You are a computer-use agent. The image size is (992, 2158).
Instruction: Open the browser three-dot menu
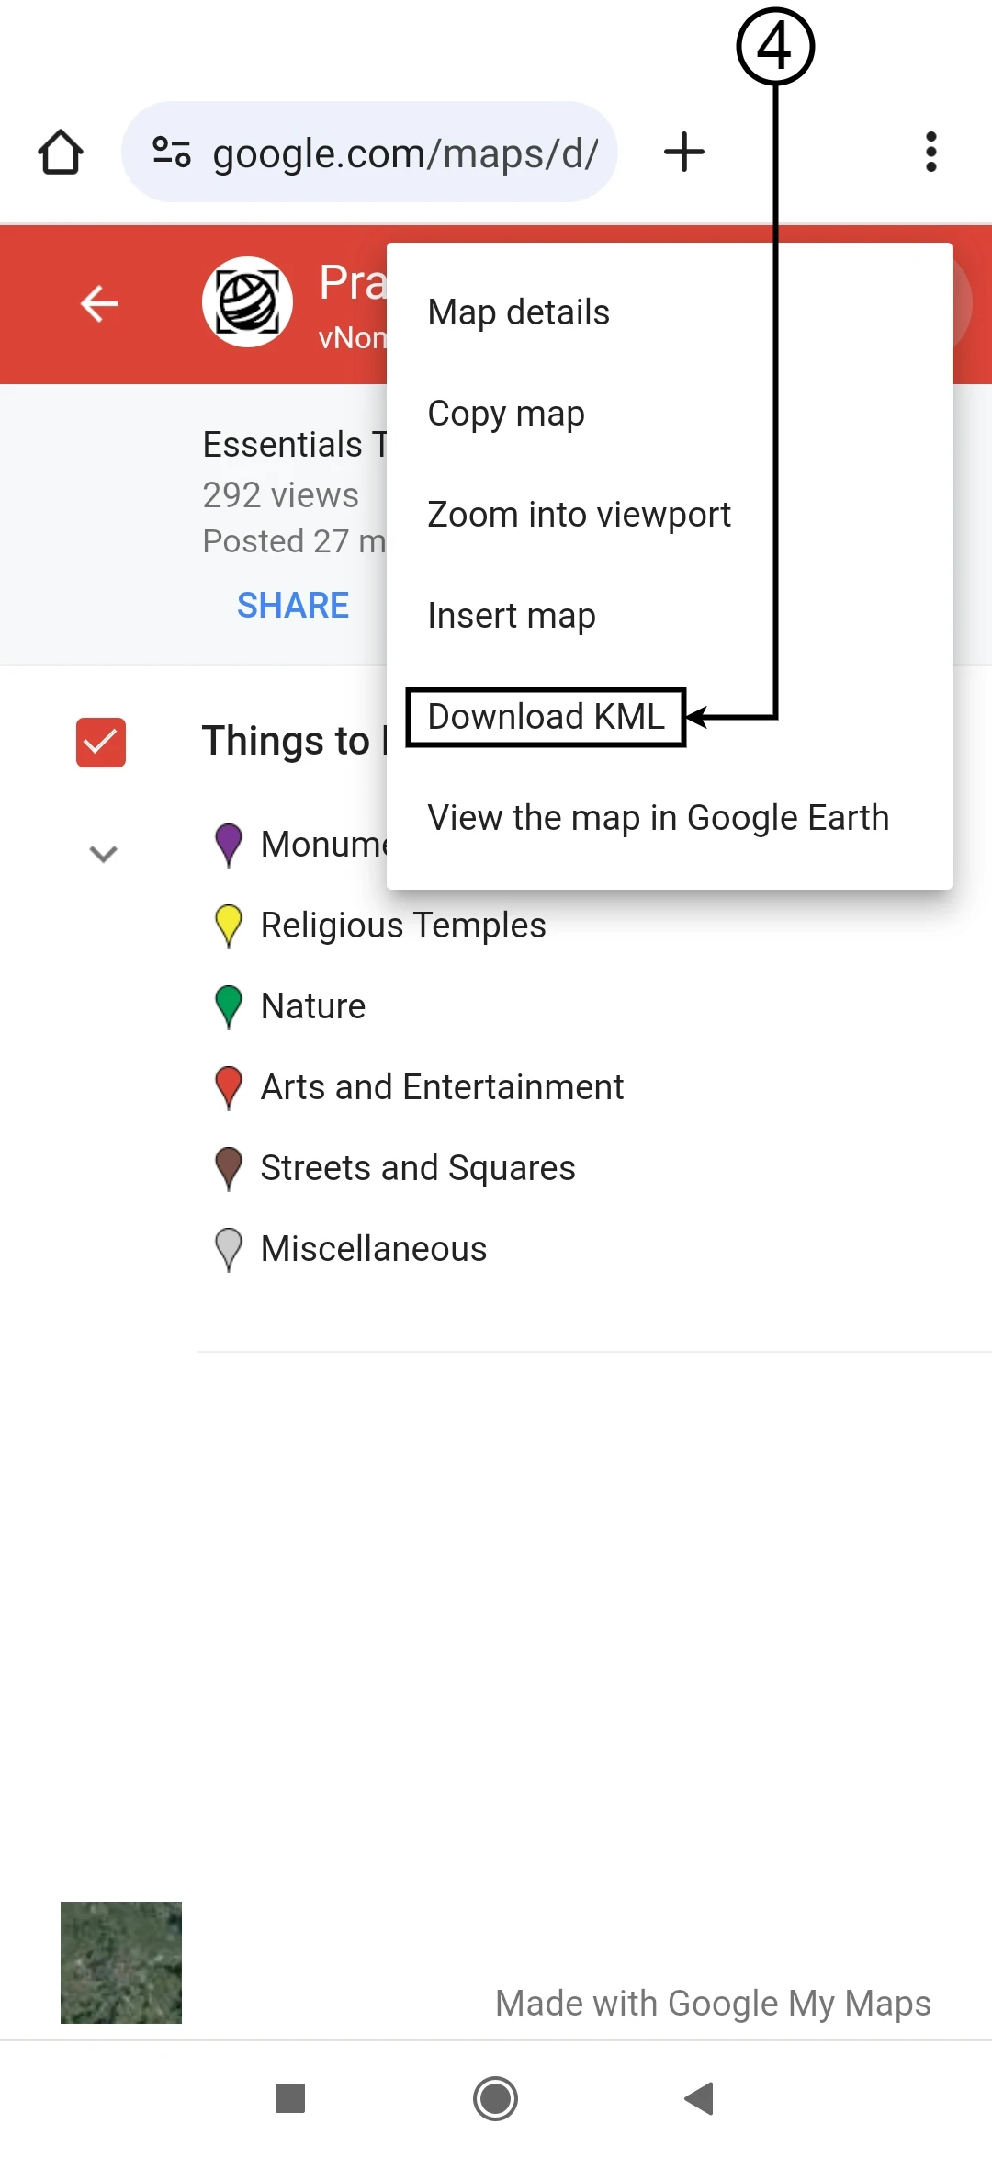coord(930,153)
